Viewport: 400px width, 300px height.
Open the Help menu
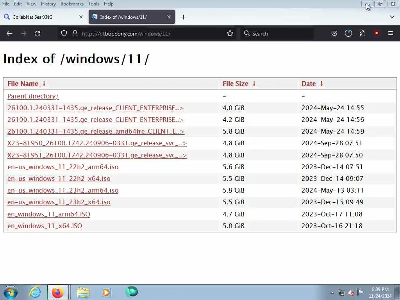(x=109, y=4)
